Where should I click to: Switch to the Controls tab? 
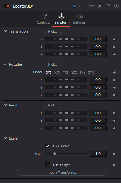pyautogui.click(x=43, y=19)
